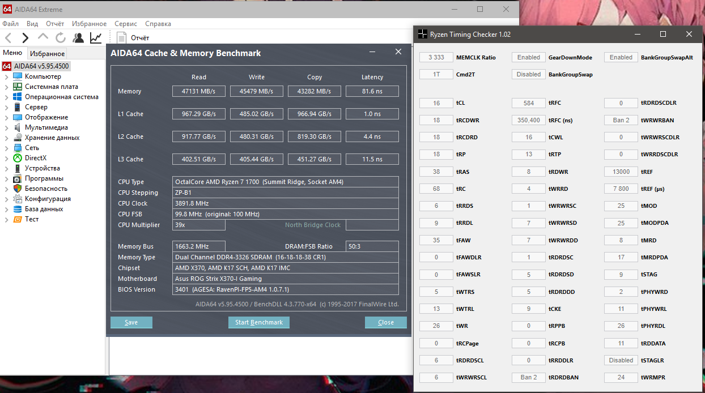
Task: Select the Сеть network icon
Action: coord(18,148)
